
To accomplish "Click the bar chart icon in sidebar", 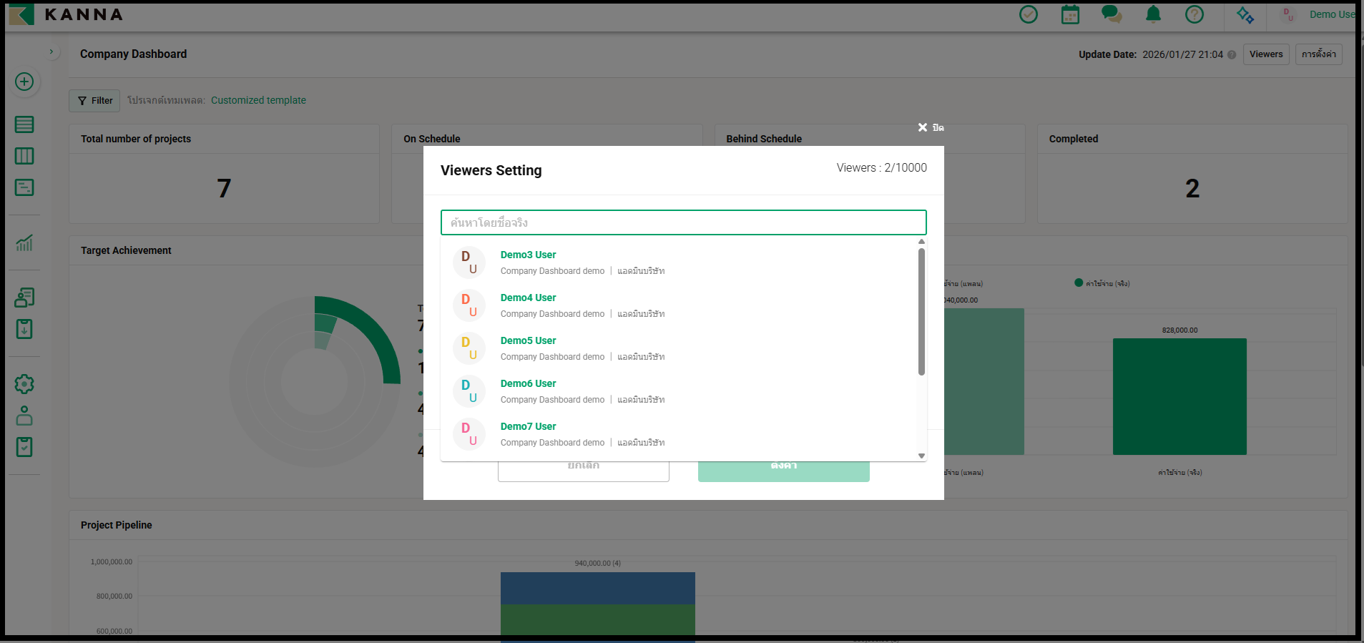I will (x=24, y=243).
